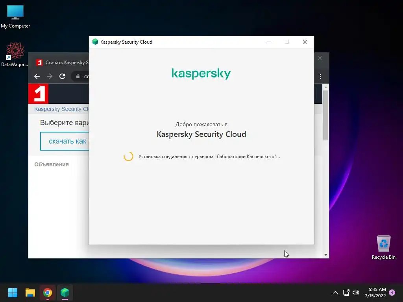Open the clock and date panel
This screenshot has width=403, height=302.
[x=375, y=293]
